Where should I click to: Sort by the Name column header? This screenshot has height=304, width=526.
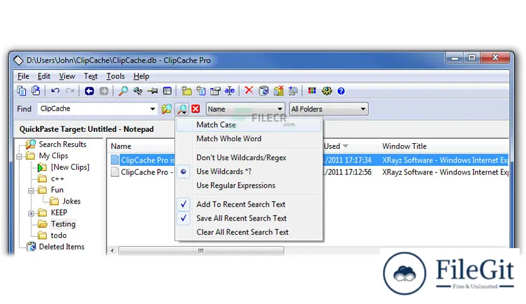(x=121, y=146)
